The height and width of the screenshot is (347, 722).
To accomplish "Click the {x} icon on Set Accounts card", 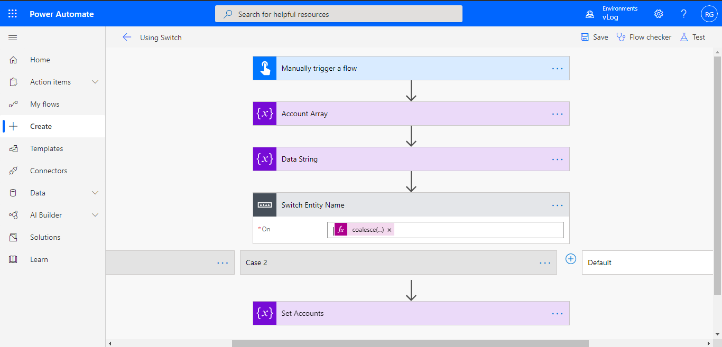I will click(x=264, y=313).
